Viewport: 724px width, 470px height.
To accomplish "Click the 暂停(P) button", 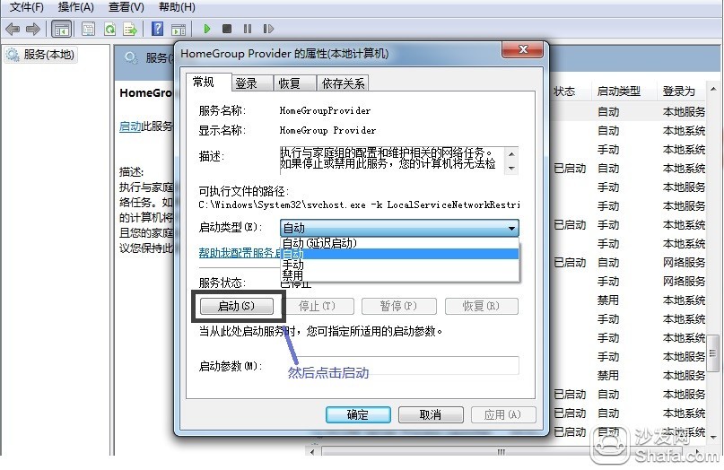I will tap(398, 306).
